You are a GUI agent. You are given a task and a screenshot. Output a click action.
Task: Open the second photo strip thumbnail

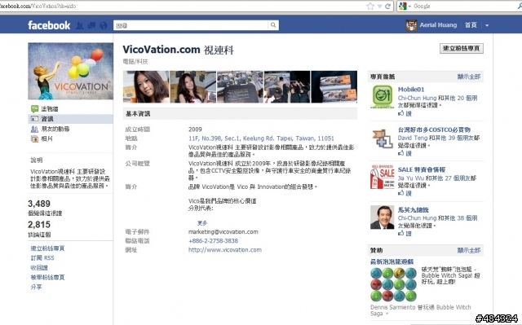pos(193,86)
